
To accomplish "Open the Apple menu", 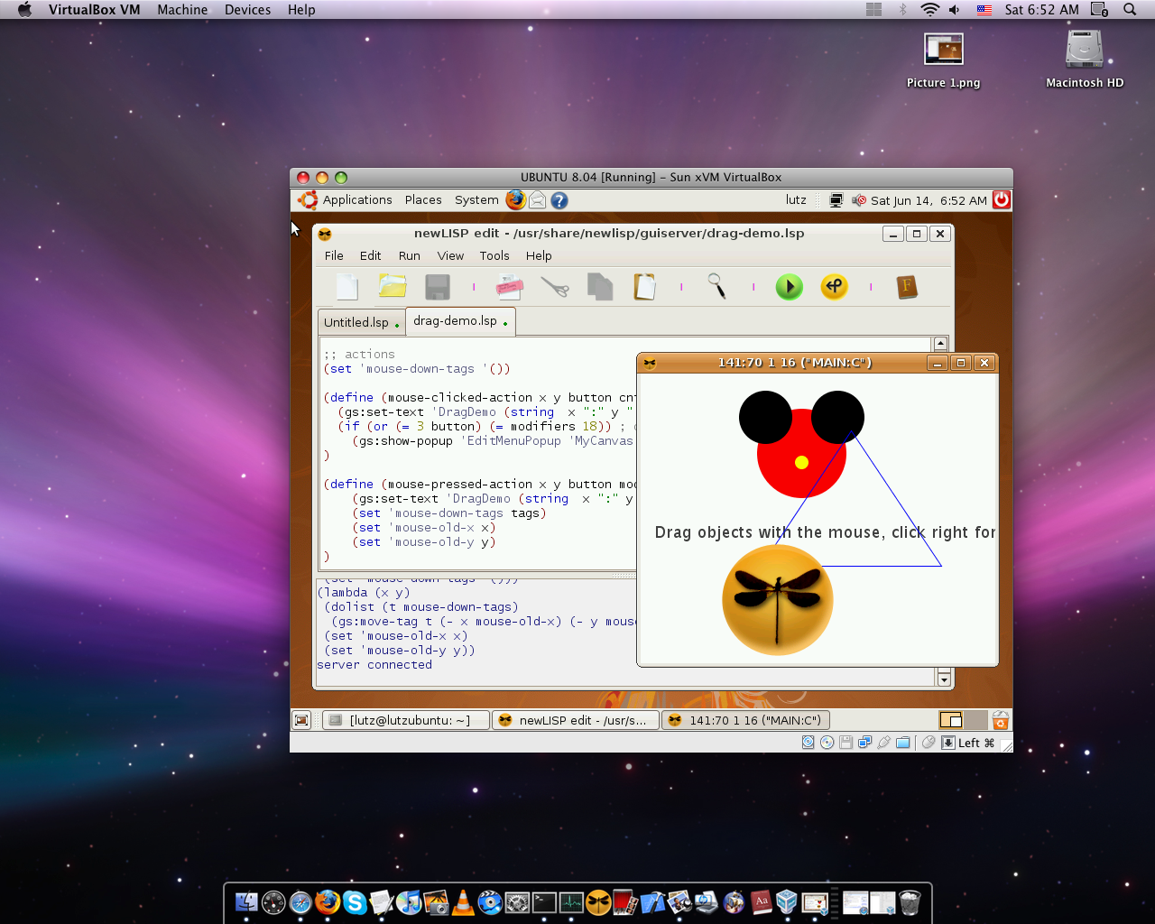I will click(24, 10).
